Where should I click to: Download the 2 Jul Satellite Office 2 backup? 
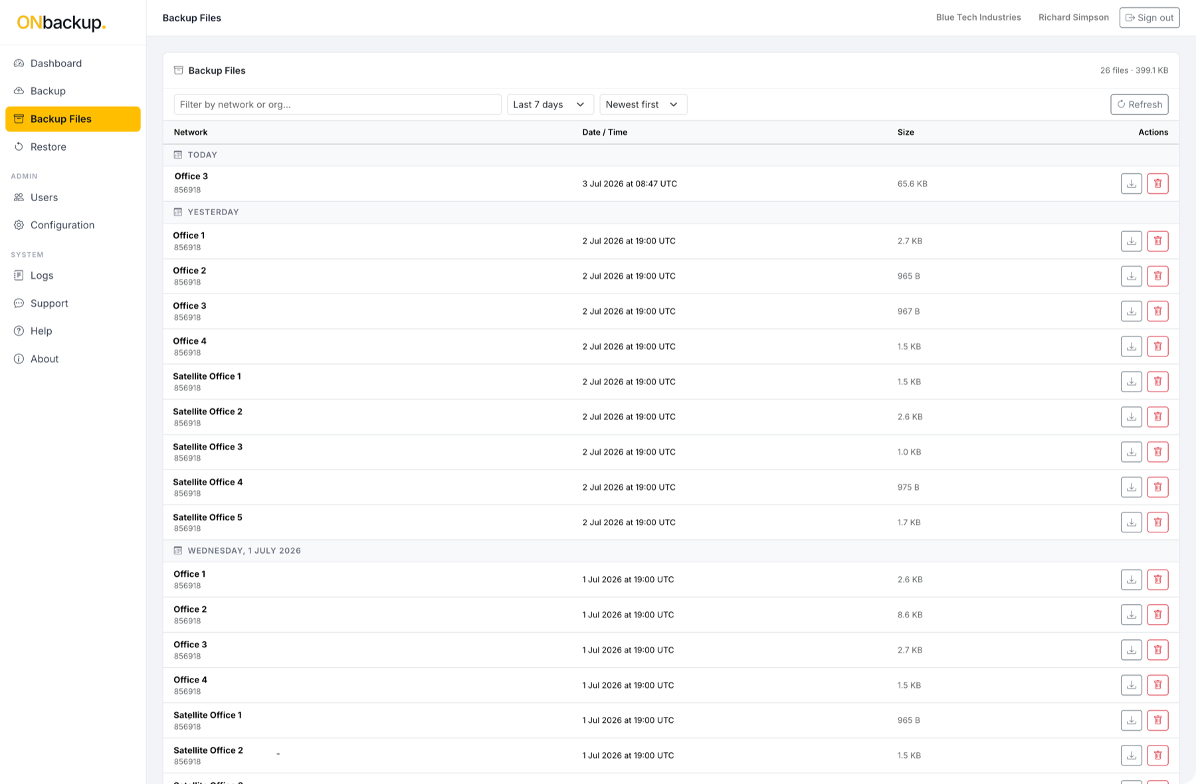coord(1131,417)
